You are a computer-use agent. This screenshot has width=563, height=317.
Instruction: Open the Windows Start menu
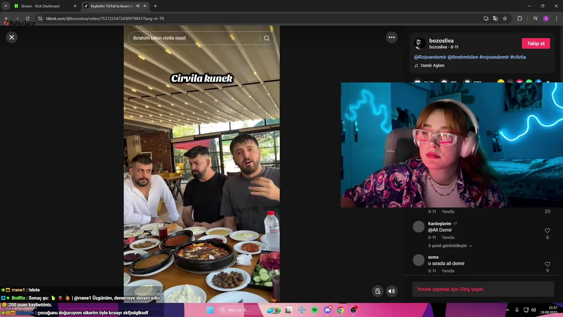(210, 310)
